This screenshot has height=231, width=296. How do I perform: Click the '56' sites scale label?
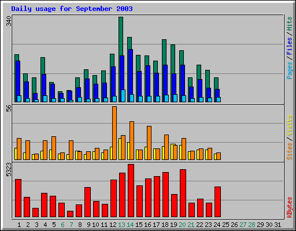[9, 109]
